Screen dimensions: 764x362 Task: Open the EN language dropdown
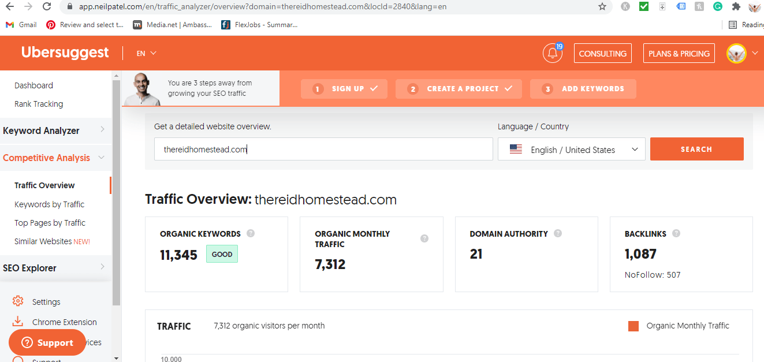[147, 53]
